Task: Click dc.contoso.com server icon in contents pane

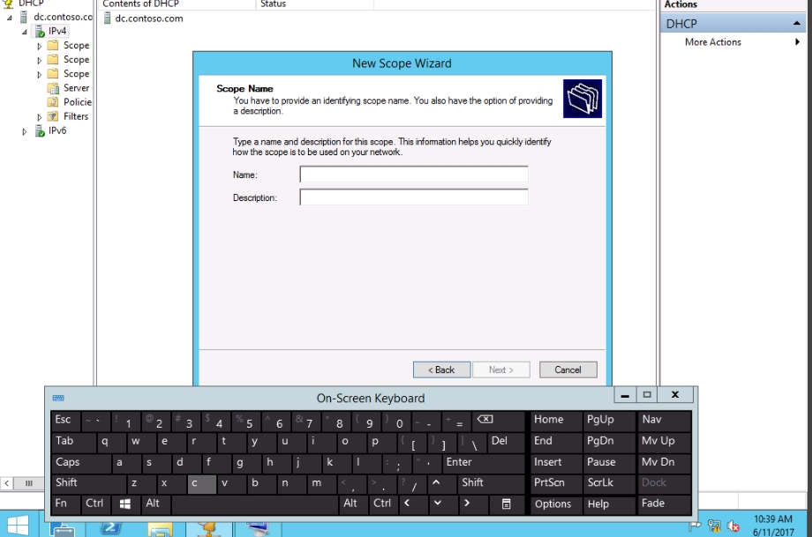Action: tap(106, 19)
